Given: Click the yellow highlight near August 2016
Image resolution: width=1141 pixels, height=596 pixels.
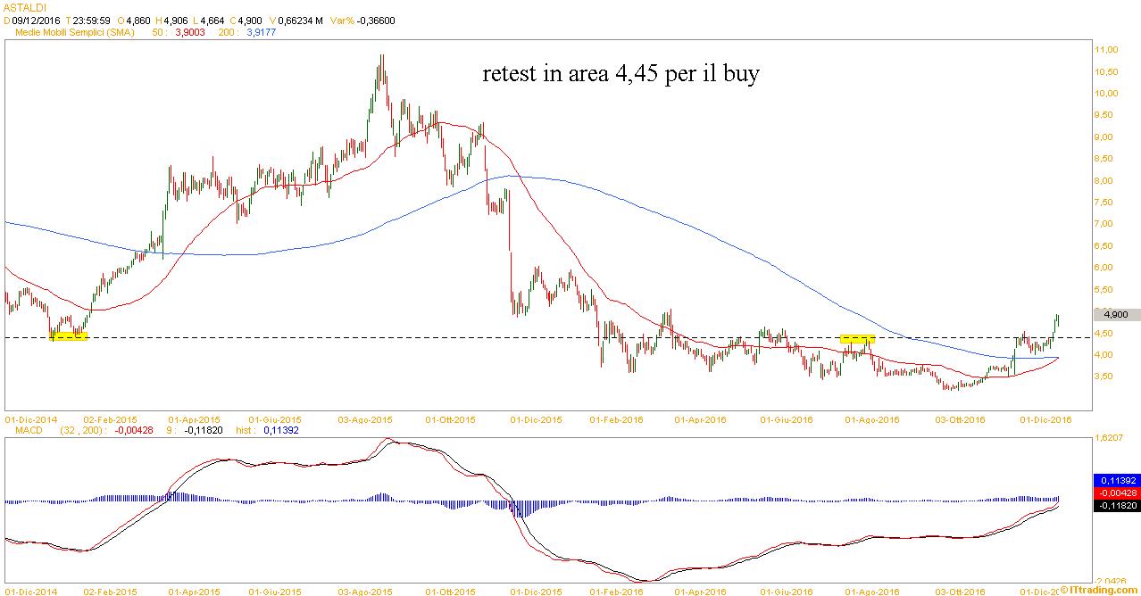Looking at the screenshot, I should point(857,339).
